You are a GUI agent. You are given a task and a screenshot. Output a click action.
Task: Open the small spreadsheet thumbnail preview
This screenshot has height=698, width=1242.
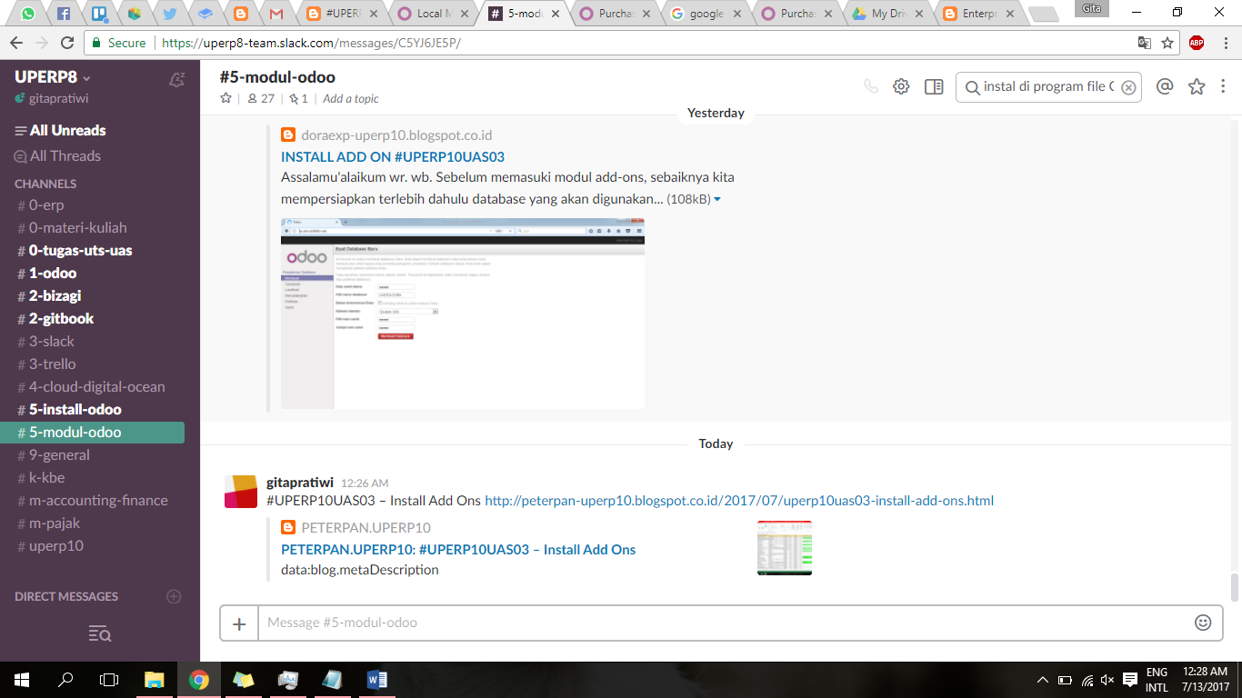pyautogui.click(x=785, y=548)
